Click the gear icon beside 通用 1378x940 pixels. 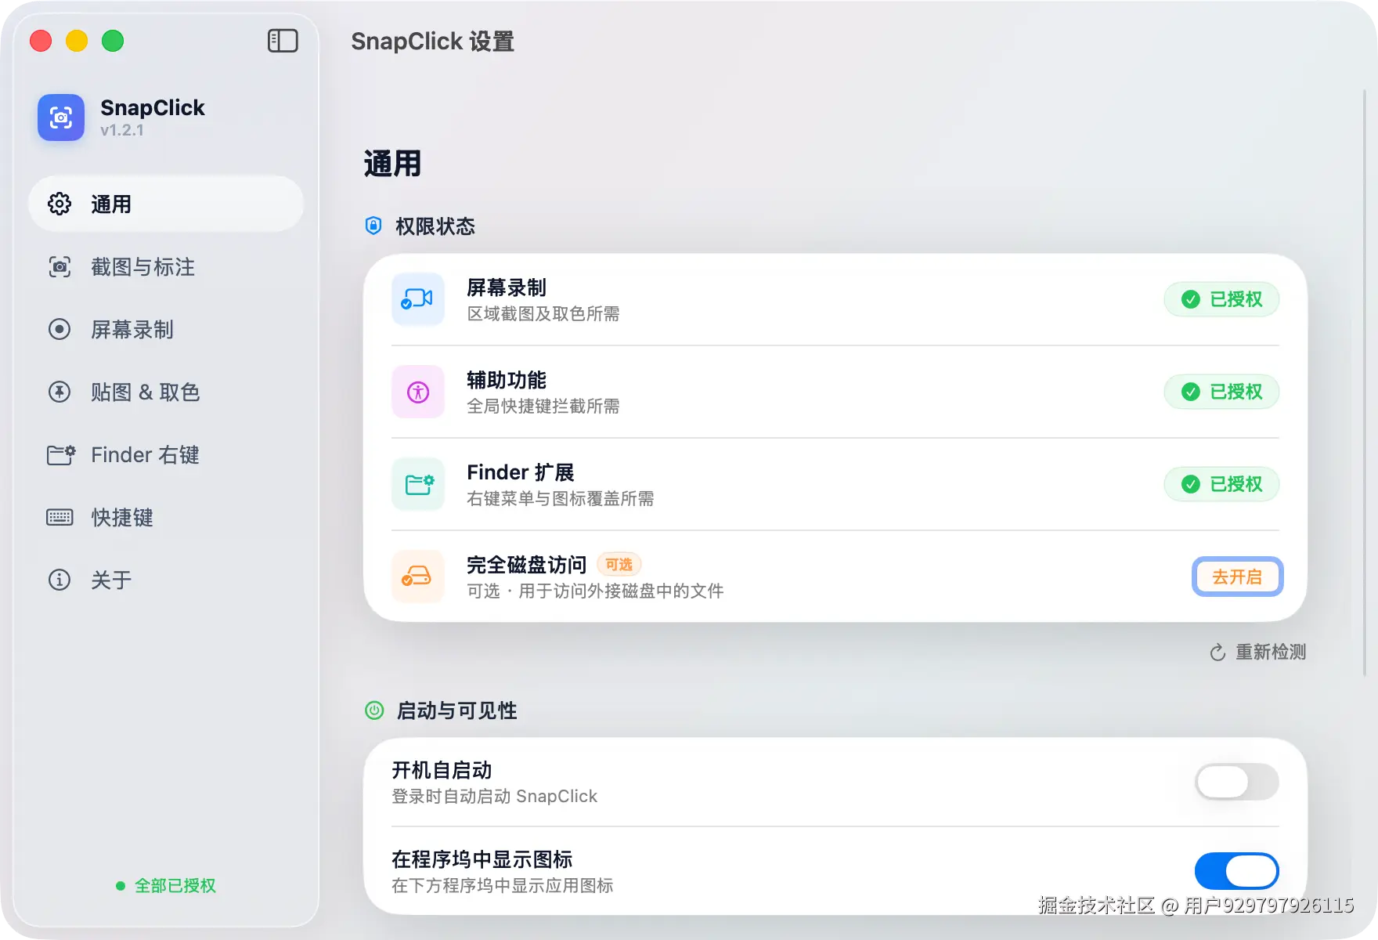[x=60, y=204]
